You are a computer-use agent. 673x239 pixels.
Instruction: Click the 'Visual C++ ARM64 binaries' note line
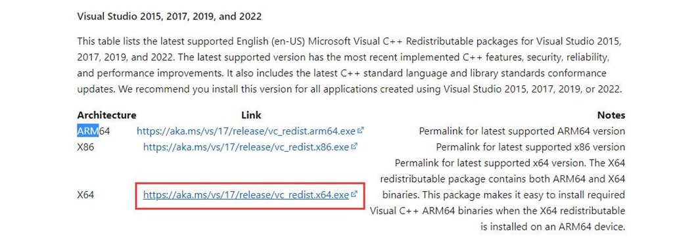click(x=497, y=211)
